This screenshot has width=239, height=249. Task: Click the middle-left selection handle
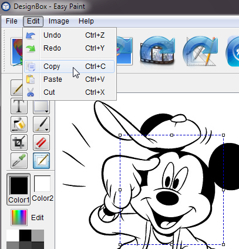[x=120, y=190]
